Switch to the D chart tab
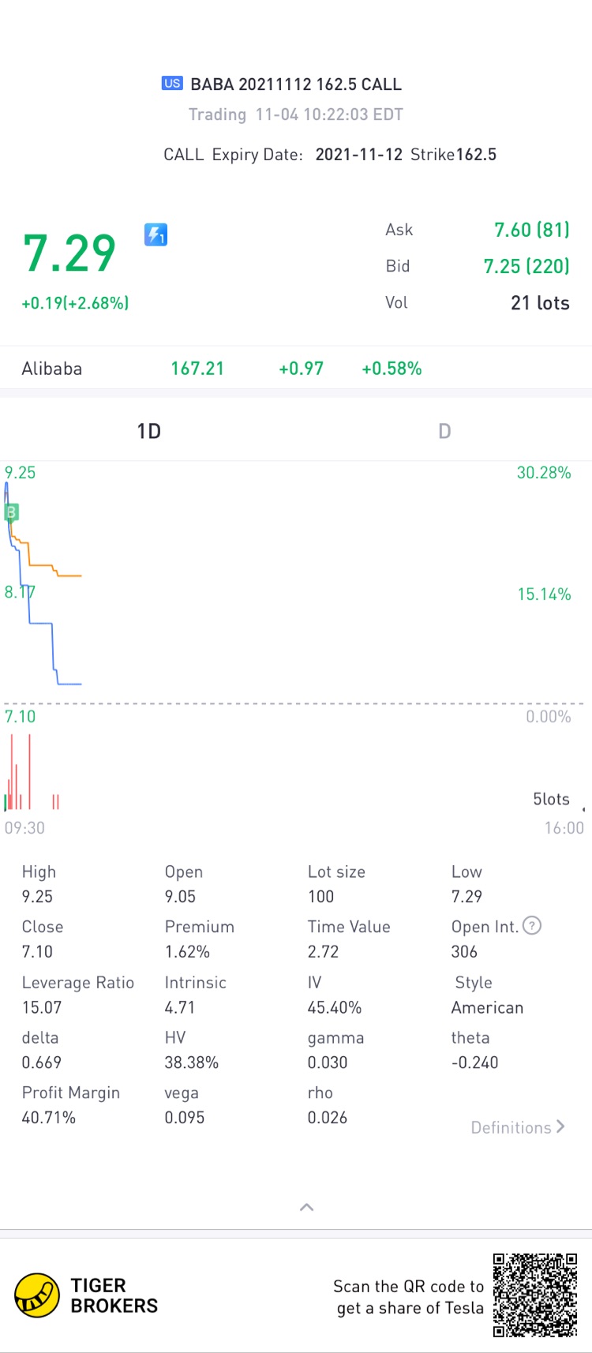 click(444, 431)
